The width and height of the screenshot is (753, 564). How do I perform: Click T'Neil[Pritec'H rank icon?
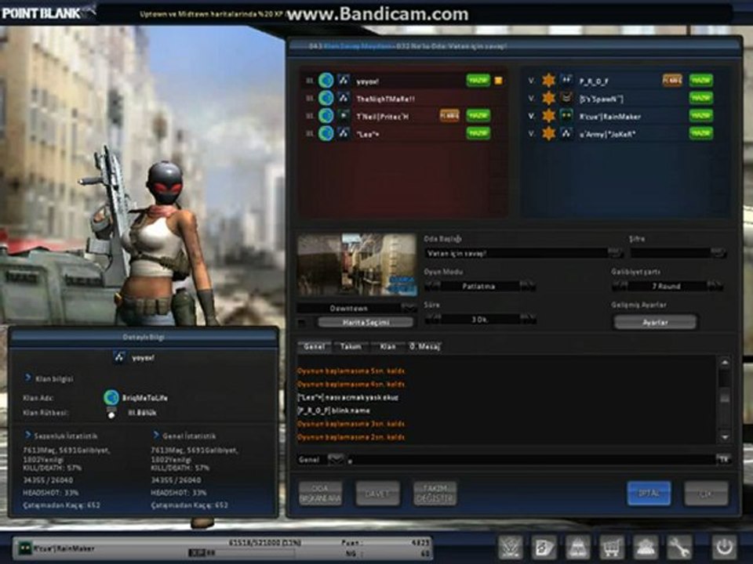(343, 116)
